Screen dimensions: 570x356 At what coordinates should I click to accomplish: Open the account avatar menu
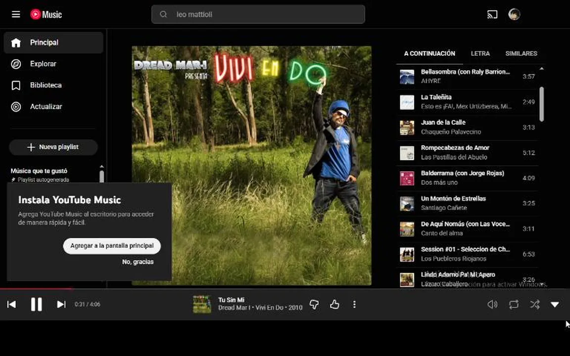514,14
